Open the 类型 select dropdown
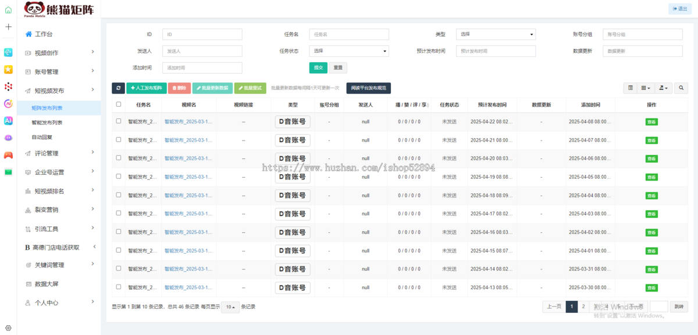The width and height of the screenshot is (698, 335). 496,34
